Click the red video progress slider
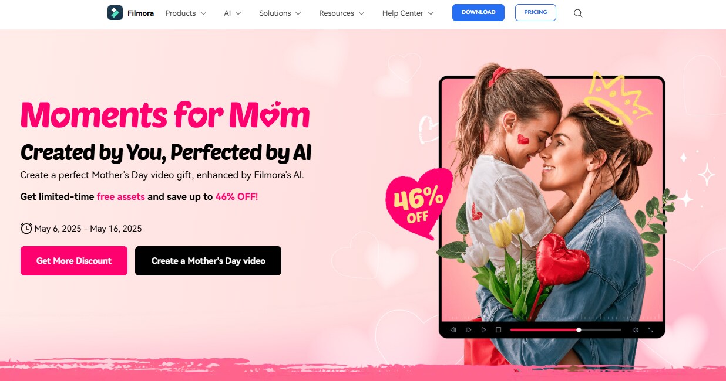Image resolution: width=726 pixels, height=381 pixels. pyautogui.click(x=565, y=330)
